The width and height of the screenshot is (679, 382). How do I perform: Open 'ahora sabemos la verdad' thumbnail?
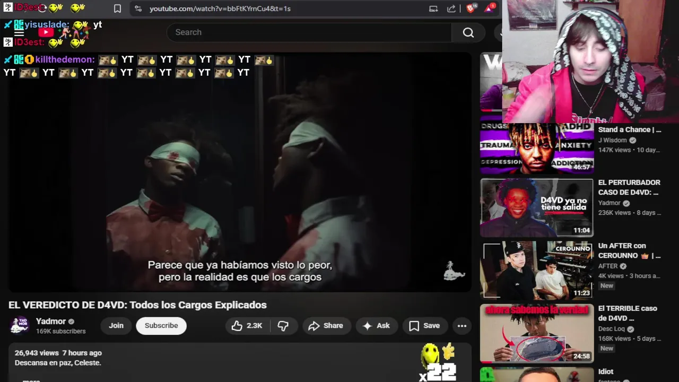pos(537,333)
